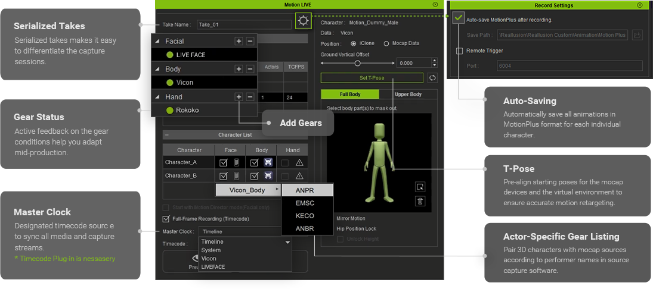Click the Ground Vertical Offset slider handle
Viewport: 653px width, 289px height.
point(357,63)
